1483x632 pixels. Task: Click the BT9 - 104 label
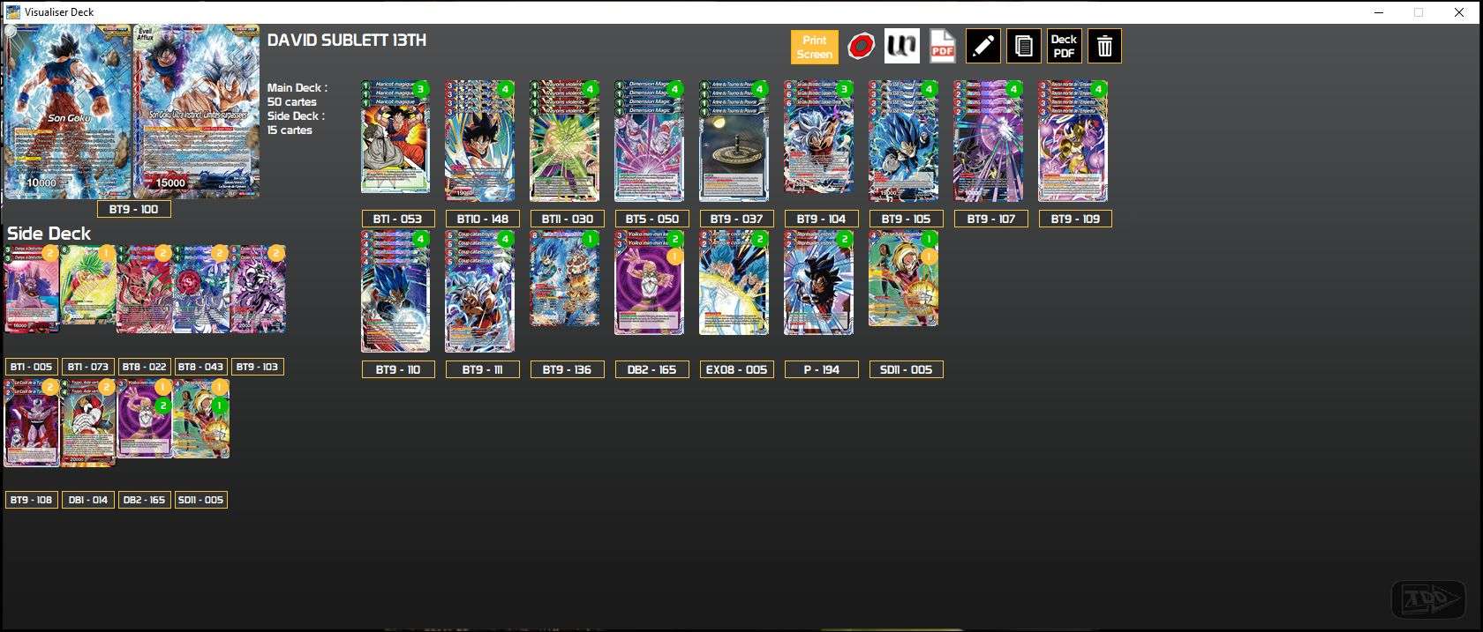click(x=821, y=219)
